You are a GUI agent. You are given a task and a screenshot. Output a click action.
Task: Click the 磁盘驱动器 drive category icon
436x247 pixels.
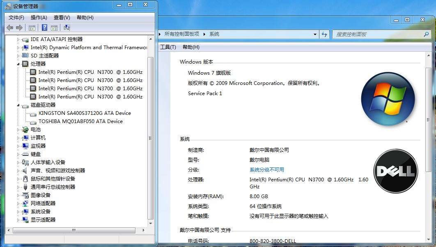tap(25, 105)
